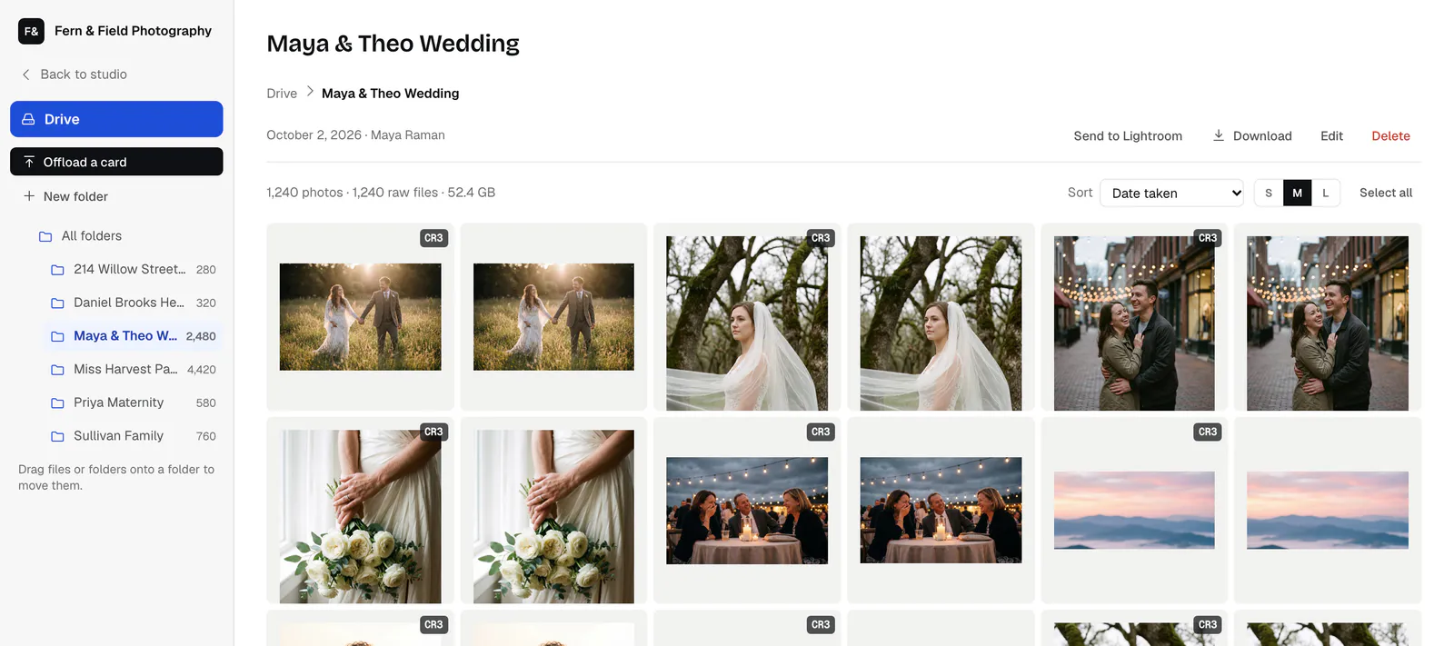The image size is (1454, 646).
Task: Click folder icon of Miss Harvest Pa...
Action: pyautogui.click(x=57, y=370)
